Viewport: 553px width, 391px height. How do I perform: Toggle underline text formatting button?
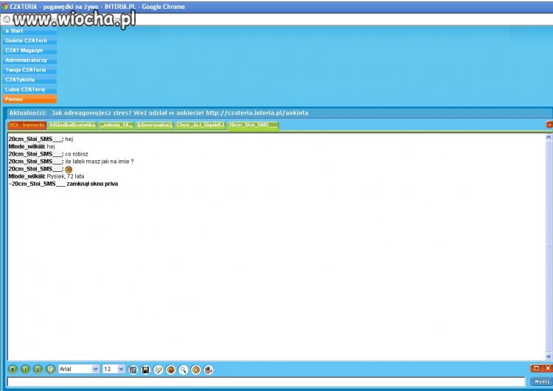coord(38,369)
